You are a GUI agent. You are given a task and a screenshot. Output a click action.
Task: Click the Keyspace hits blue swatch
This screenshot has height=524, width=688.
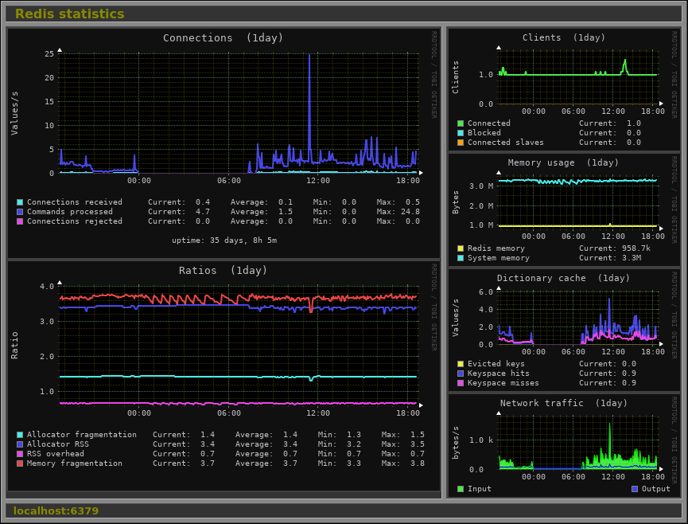(461, 373)
